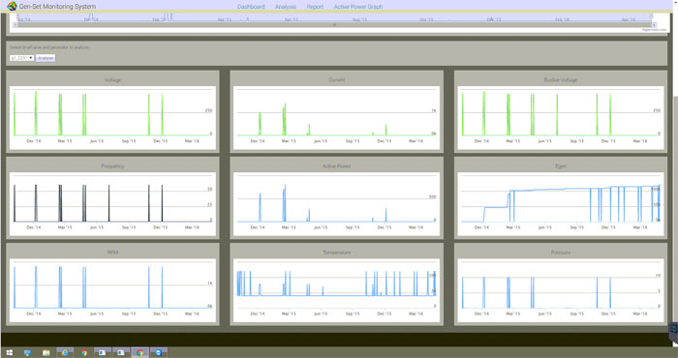Click the Analyse button

coord(46,58)
